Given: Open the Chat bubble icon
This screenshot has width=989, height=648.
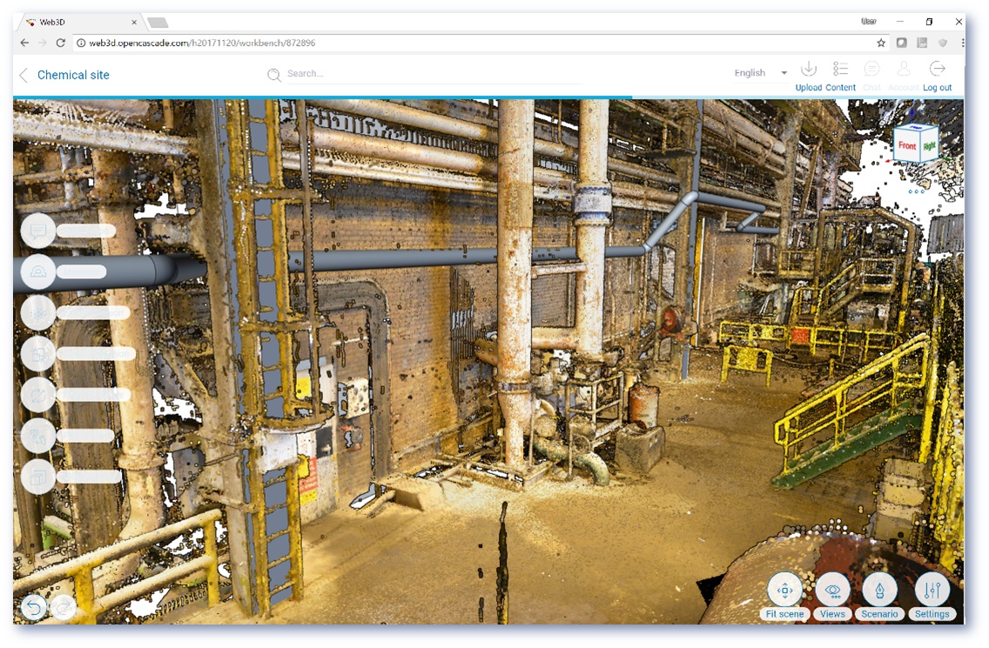Looking at the screenshot, I should (x=871, y=69).
